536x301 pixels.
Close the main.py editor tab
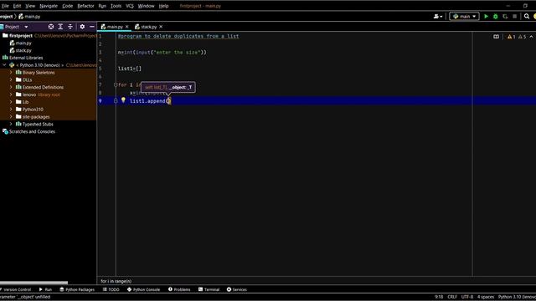(x=126, y=27)
